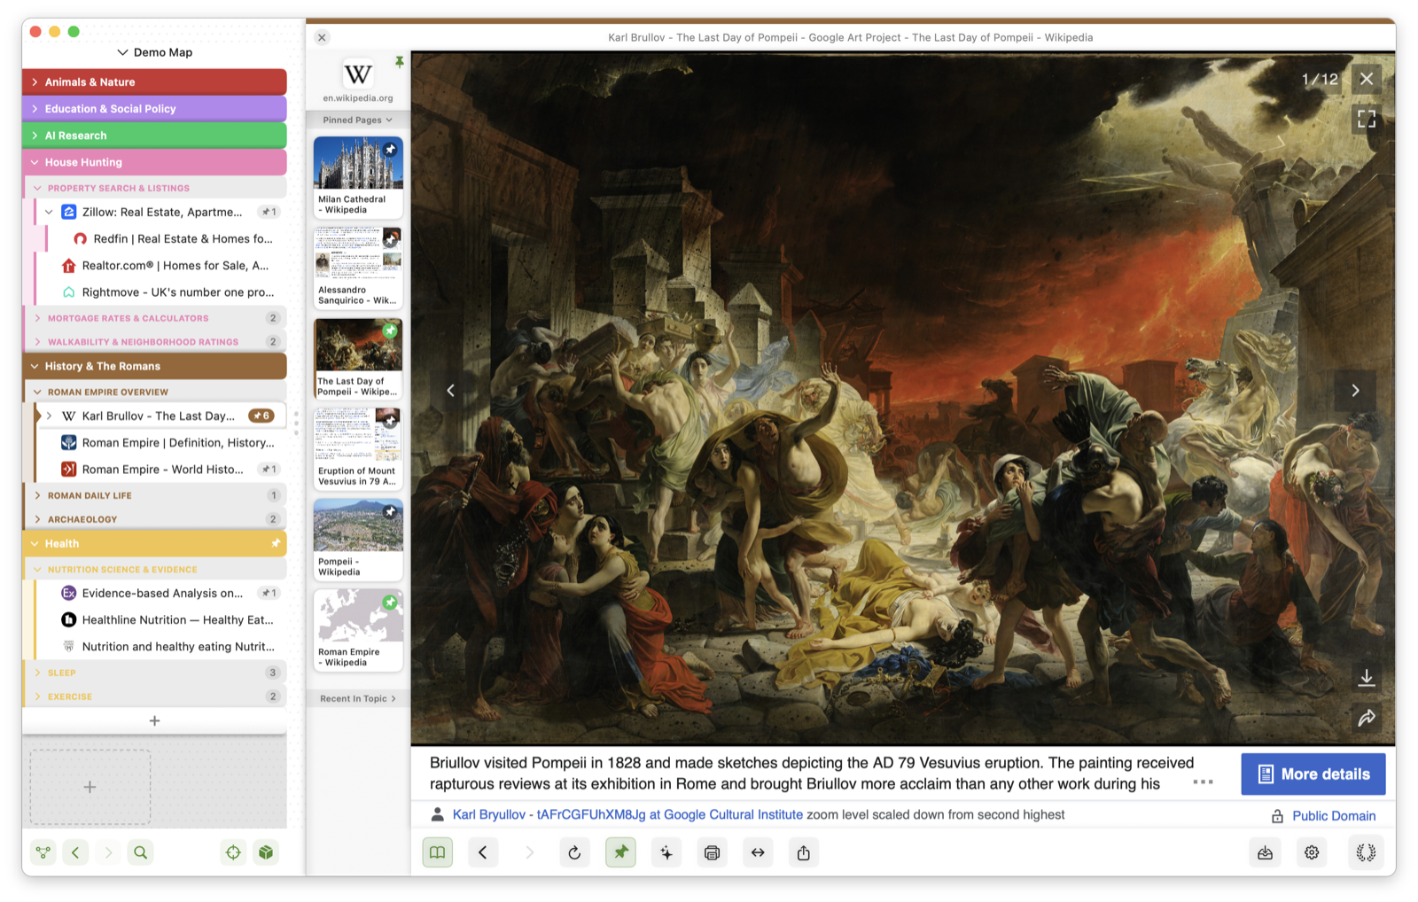The image size is (1418, 902).
Task: Open the sparkle AI tool
Action: (666, 852)
